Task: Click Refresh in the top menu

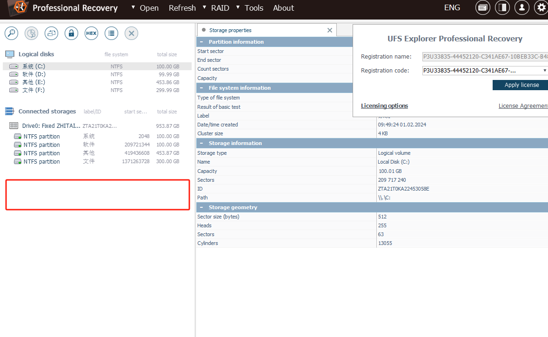Action: click(x=182, y=8)
